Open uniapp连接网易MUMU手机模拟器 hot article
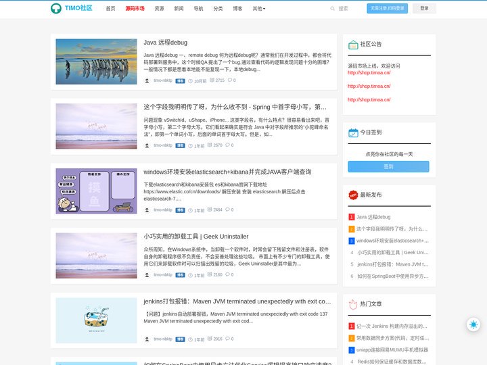The image size is (487, 365). tap(392, 350)
